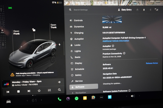Stop the radio playback

coord(18,92)
